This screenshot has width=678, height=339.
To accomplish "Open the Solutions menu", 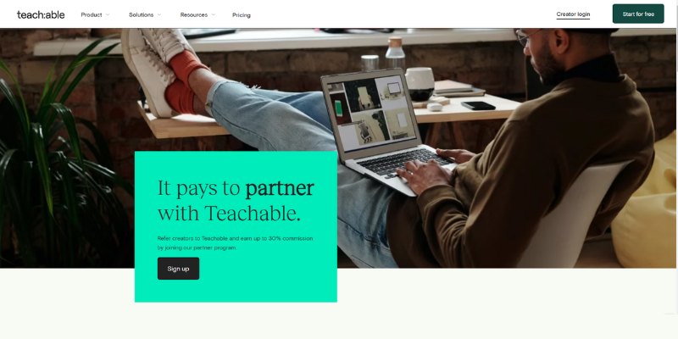I will 141,14.
